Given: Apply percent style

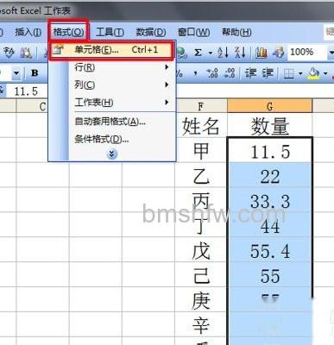Looking at the screenshot, I should [180, 73].
